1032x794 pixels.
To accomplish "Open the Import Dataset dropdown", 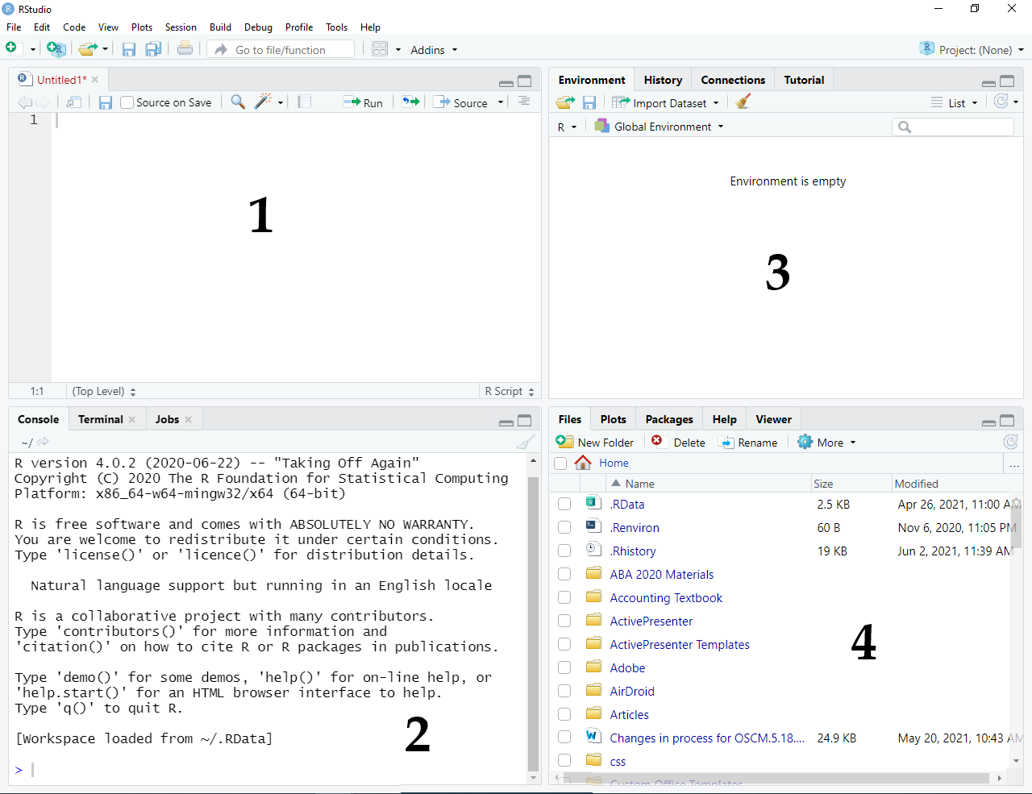I will [669, 103].
